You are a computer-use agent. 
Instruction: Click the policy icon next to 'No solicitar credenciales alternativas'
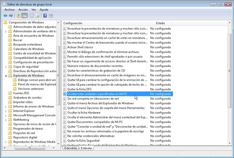pos(65,136)
